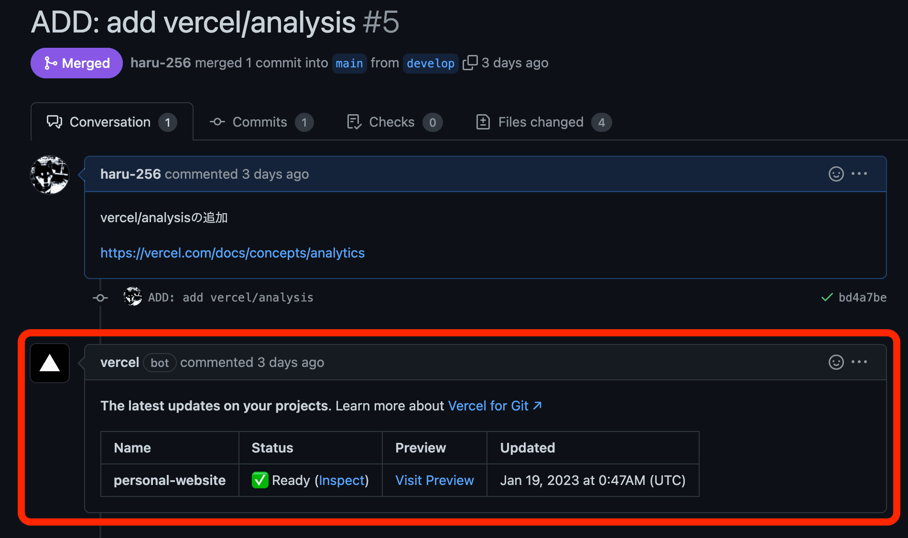Image resolution: width=908 pixels, height=538 pixels.
Task: Open the vercel.com analytics docs link
Action: point(232,253)
